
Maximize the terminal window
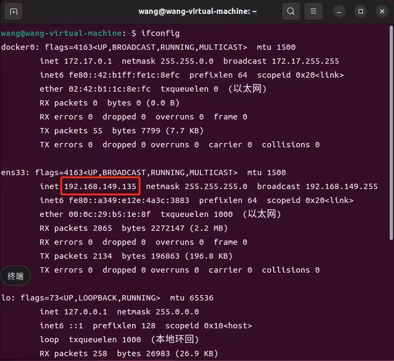[361, 12]
